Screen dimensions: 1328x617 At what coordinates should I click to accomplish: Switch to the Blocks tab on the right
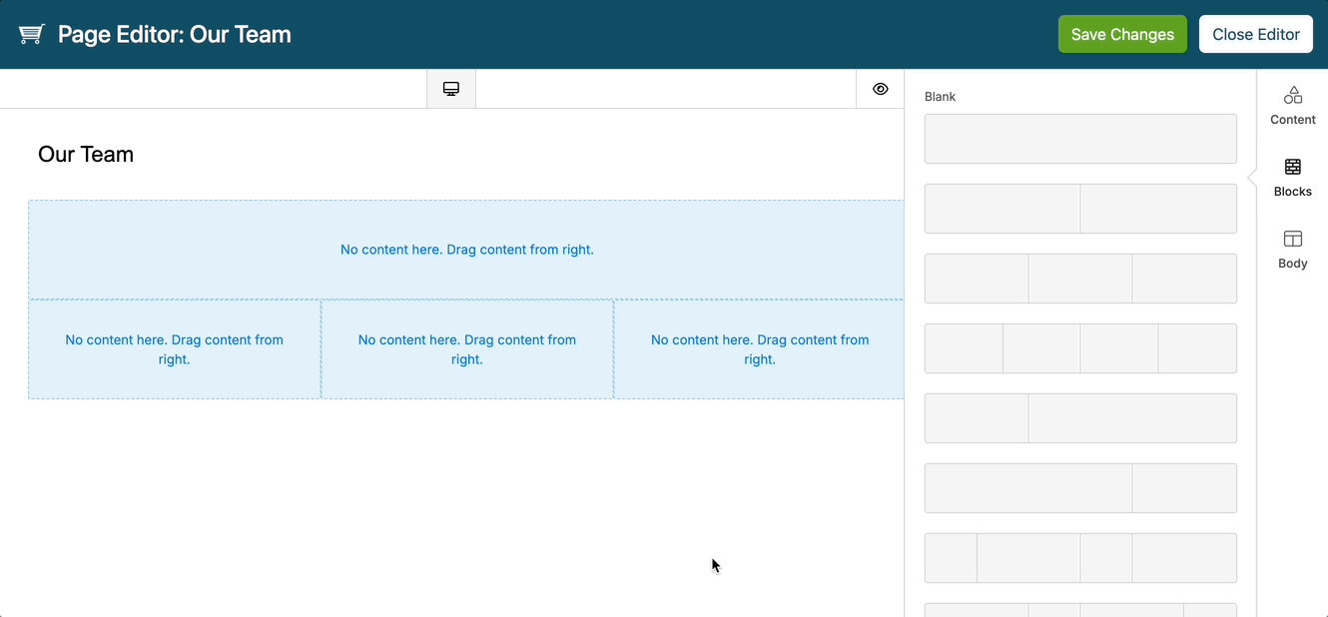point(1292,177)
